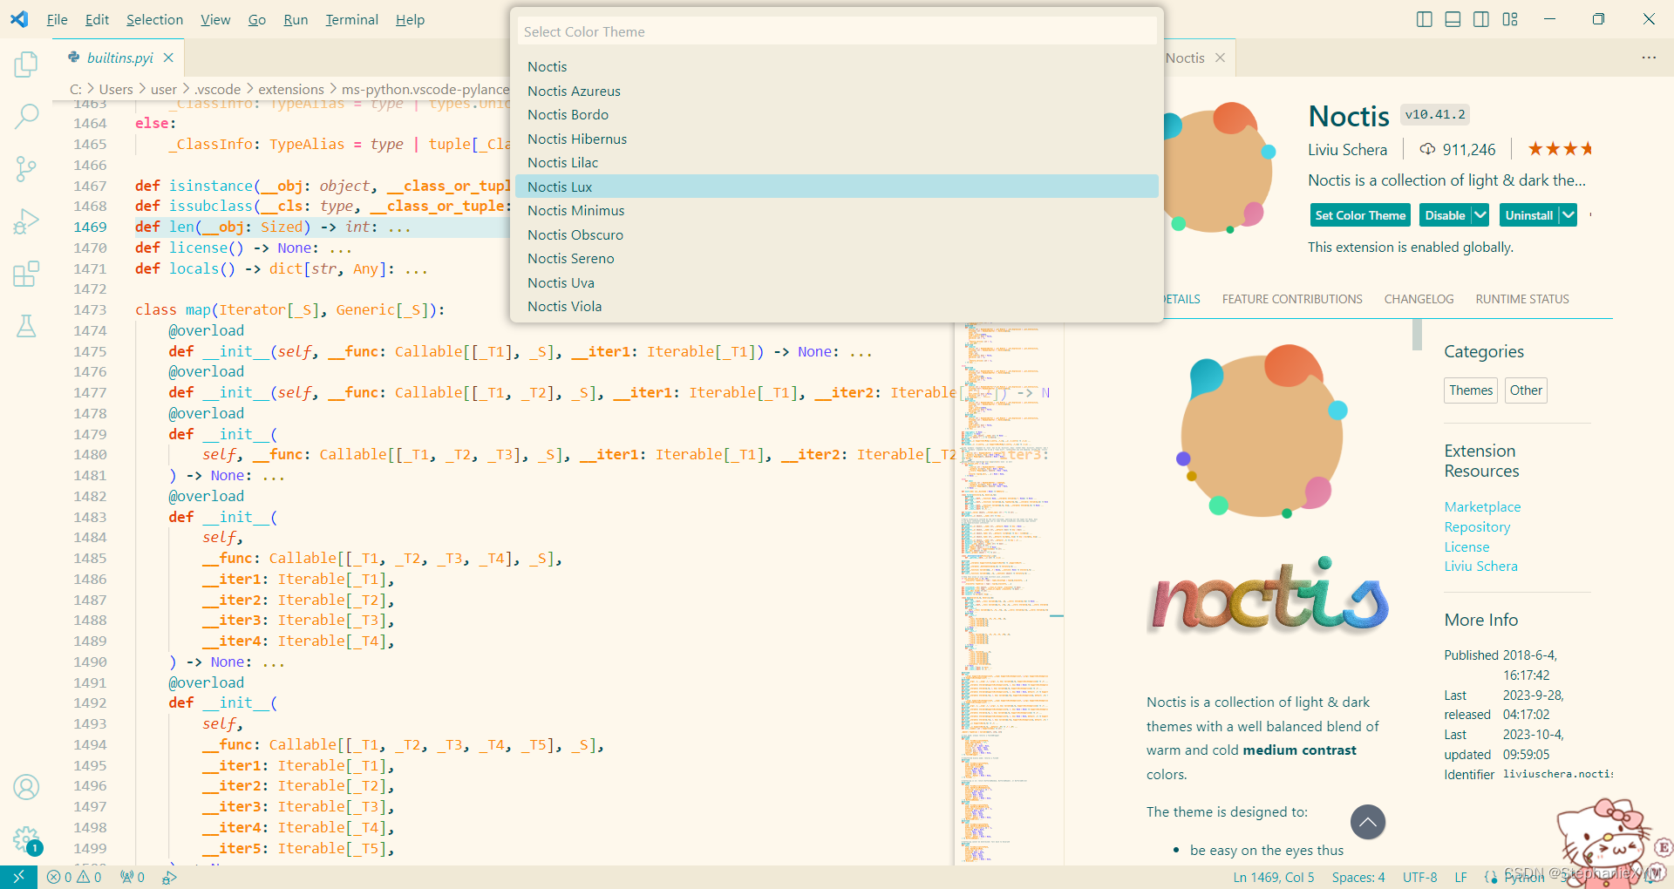The height and width of the screenshot is (889, 1674).
Task: Choose Noctis Minimus theme
Action: (x=837, y=211)
